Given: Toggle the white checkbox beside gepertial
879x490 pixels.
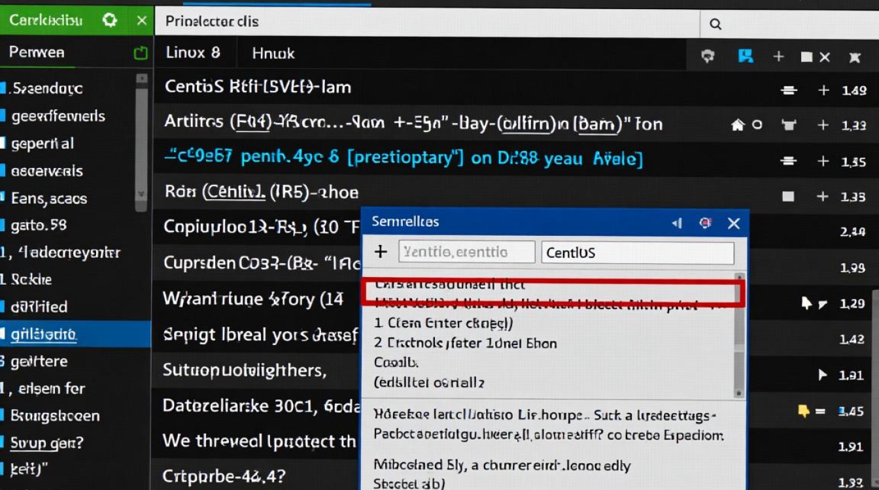Looking at the screenshot, I should [x=3, y=143].
